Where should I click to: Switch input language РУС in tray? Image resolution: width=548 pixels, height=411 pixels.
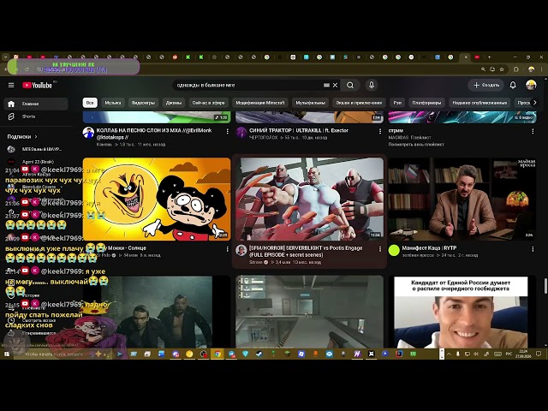point(509,354)
